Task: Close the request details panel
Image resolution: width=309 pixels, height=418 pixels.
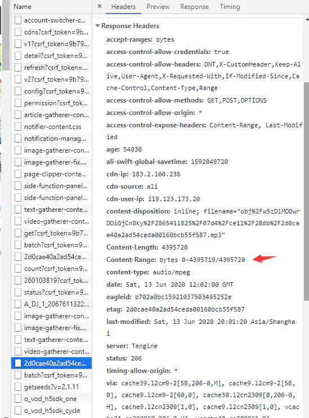Action: (x=100, y=6)
